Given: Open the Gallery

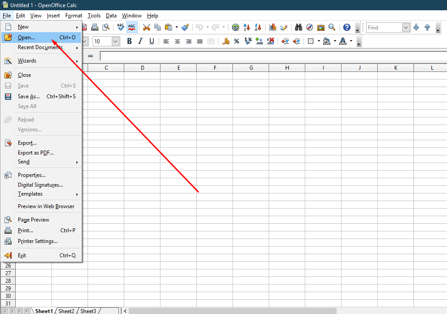Looking at the screenshot, I should pyautogui.click(x=321, y=27).
